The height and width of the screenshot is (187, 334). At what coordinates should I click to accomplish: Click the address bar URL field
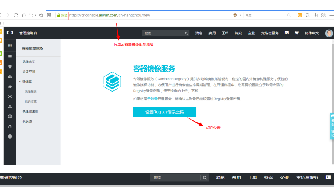pyautogui.click(x=111, y=16)
